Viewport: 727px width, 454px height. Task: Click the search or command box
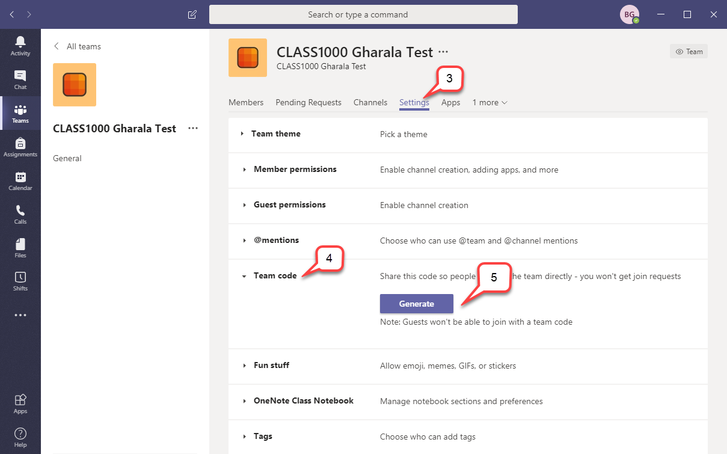click(363, 14)
